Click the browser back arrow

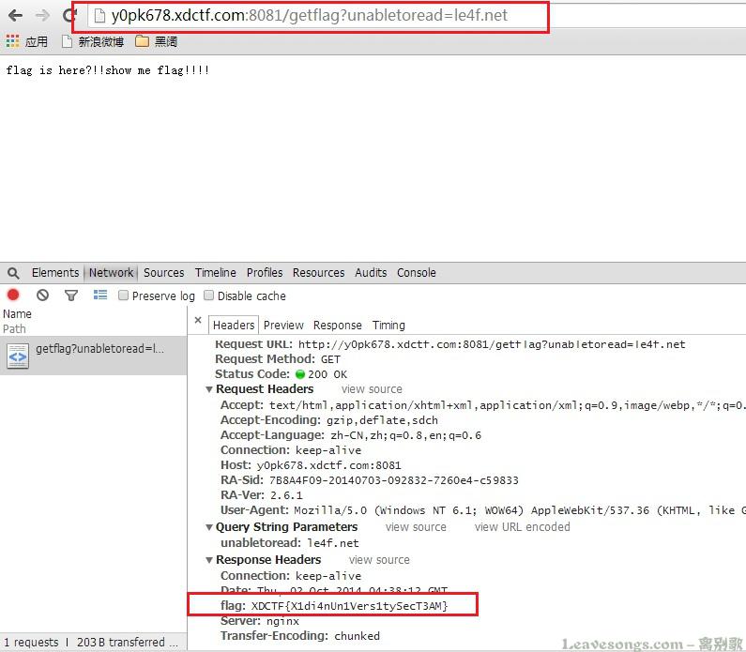point(15,16)
